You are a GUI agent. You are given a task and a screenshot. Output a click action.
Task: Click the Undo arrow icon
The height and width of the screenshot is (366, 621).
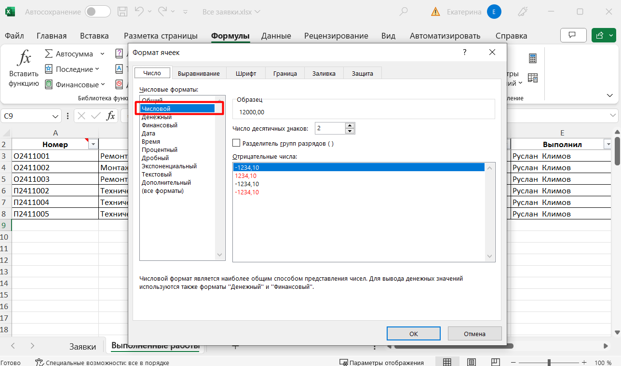coord(139,12)
